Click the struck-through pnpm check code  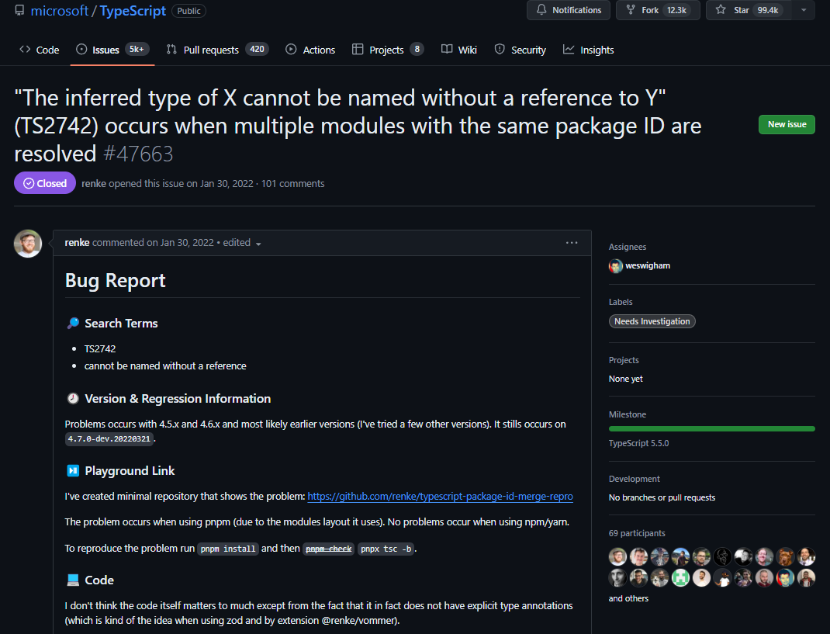pyautogui.click(x=329, y=549)
